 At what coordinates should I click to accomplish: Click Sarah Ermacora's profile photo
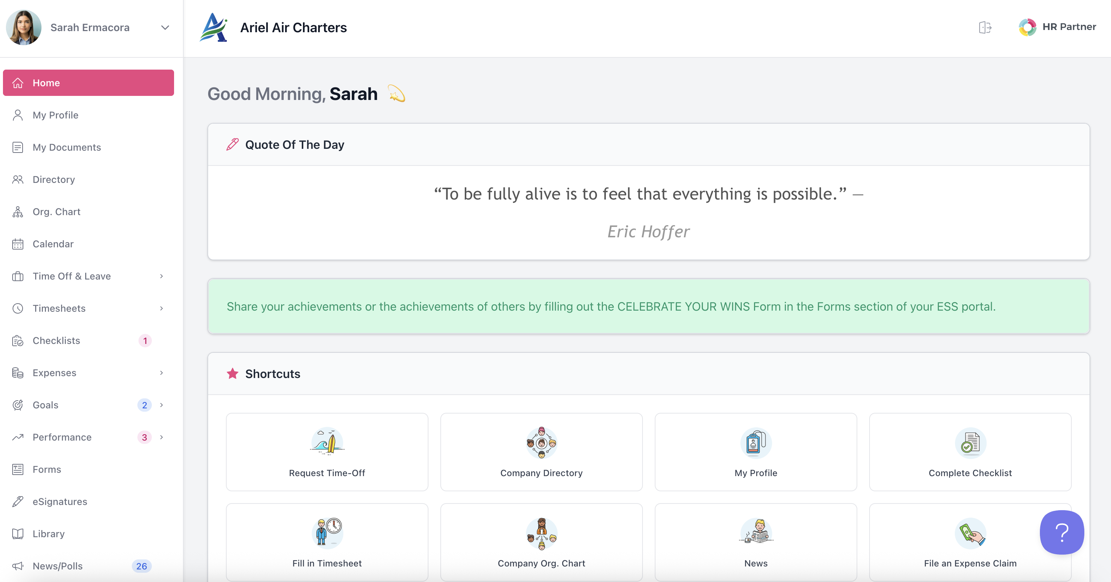pos(24,27)
